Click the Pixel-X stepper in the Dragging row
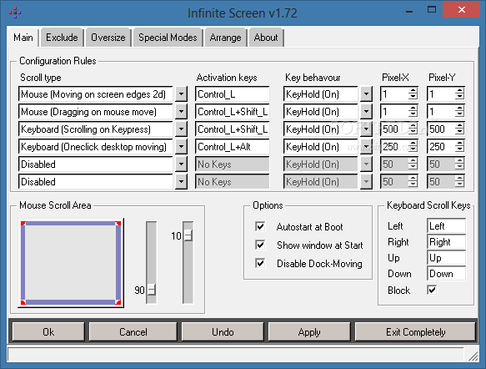This screenshot has height=369, width=486. 413,111
